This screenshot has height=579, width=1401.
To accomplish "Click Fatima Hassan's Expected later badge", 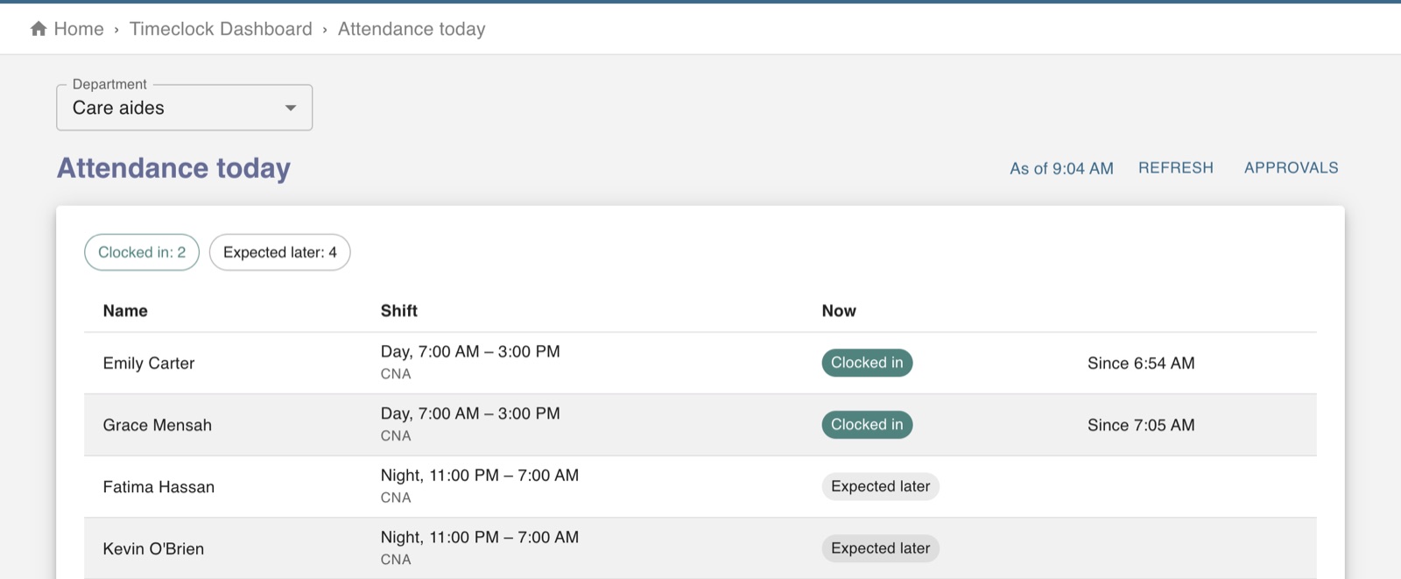I will 881,486.
